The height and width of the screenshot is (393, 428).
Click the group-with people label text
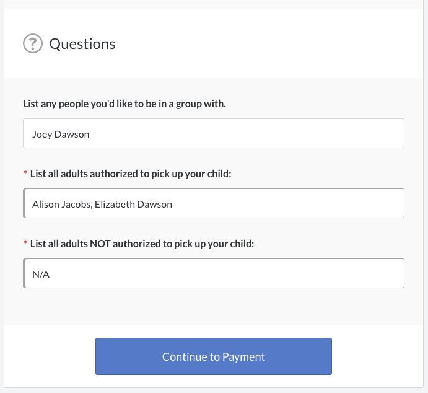click(124, 104)
